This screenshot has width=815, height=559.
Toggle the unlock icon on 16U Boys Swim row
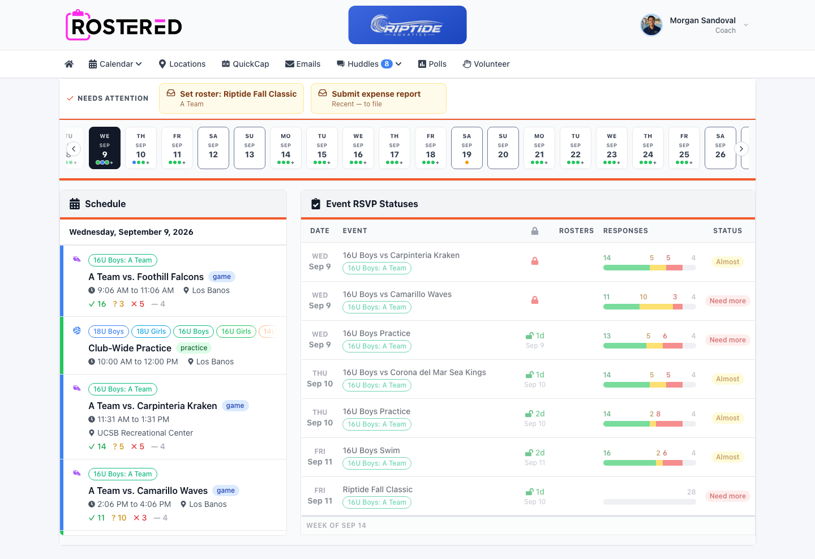coord(529,453)
